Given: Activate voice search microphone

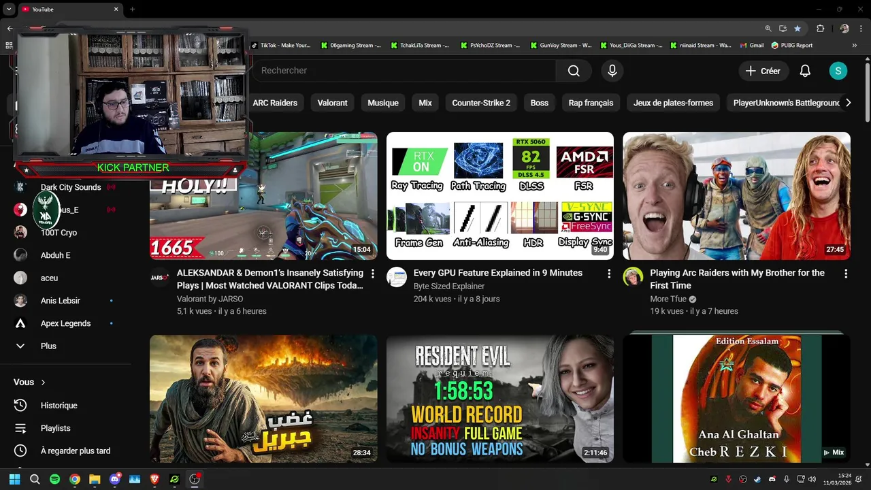Looking at the screenshot, I should point(612,71).
